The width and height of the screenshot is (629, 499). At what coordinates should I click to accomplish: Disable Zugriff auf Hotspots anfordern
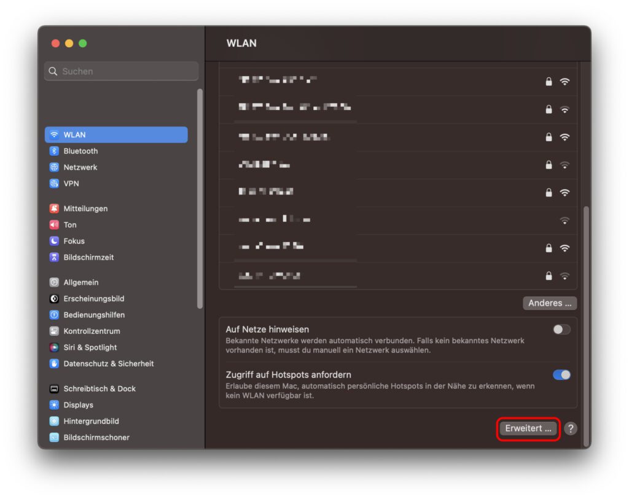(x=561, y=374)
